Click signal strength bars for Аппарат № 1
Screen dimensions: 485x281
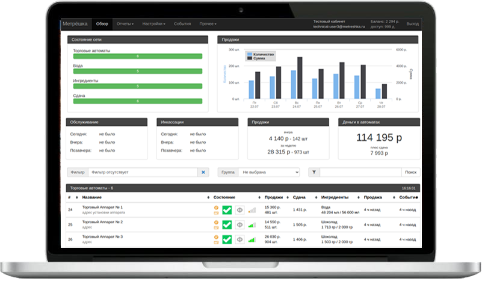(x=252, y=210)
